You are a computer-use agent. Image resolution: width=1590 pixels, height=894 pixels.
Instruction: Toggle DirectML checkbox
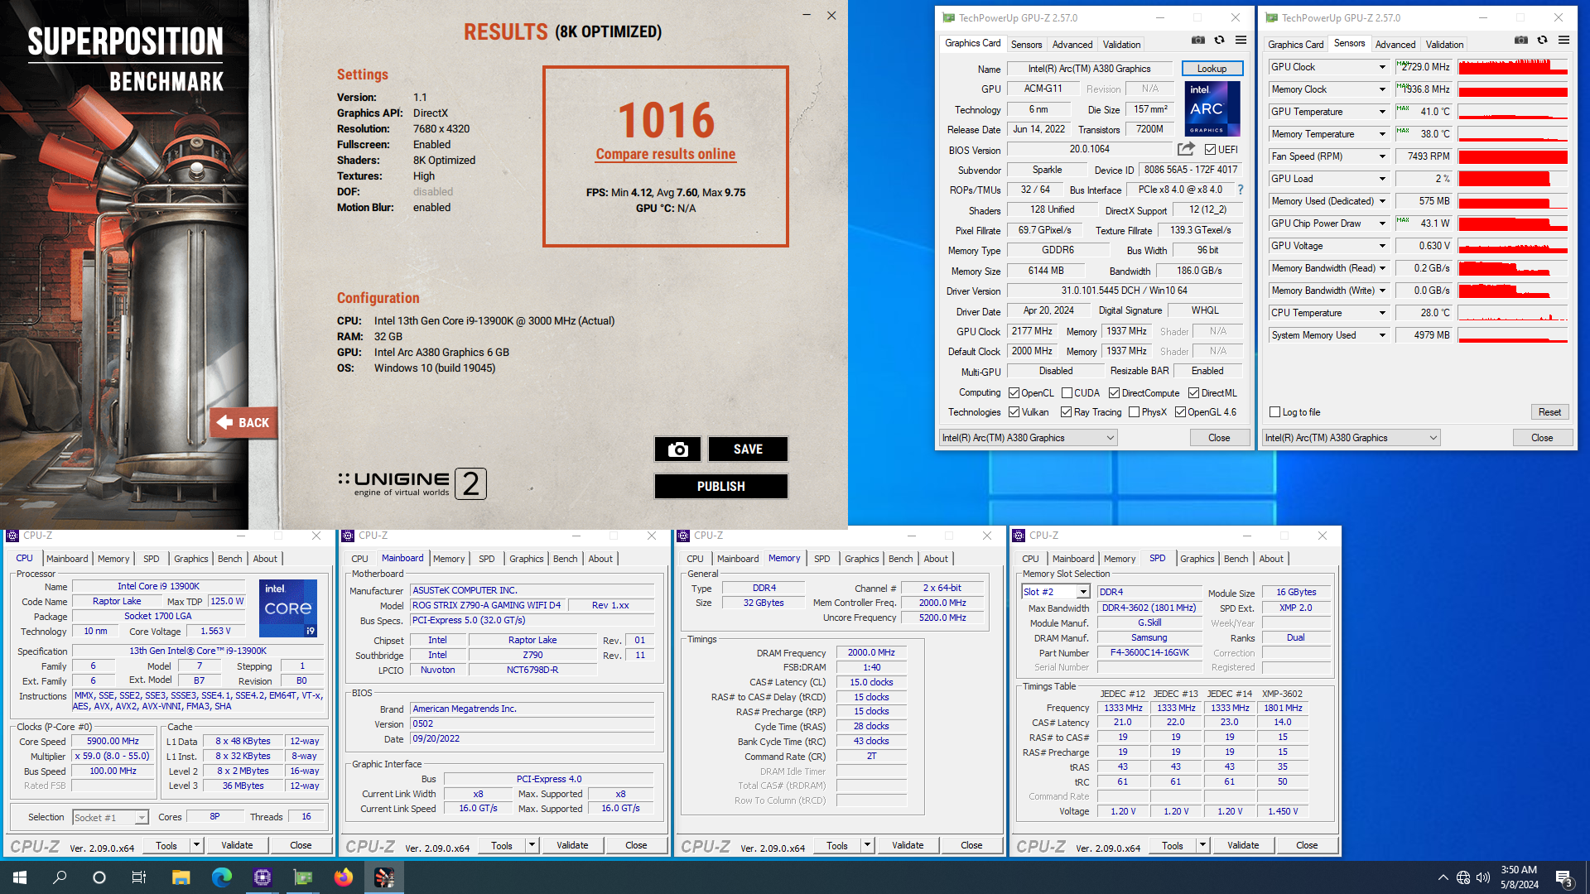click(1193, 393)
